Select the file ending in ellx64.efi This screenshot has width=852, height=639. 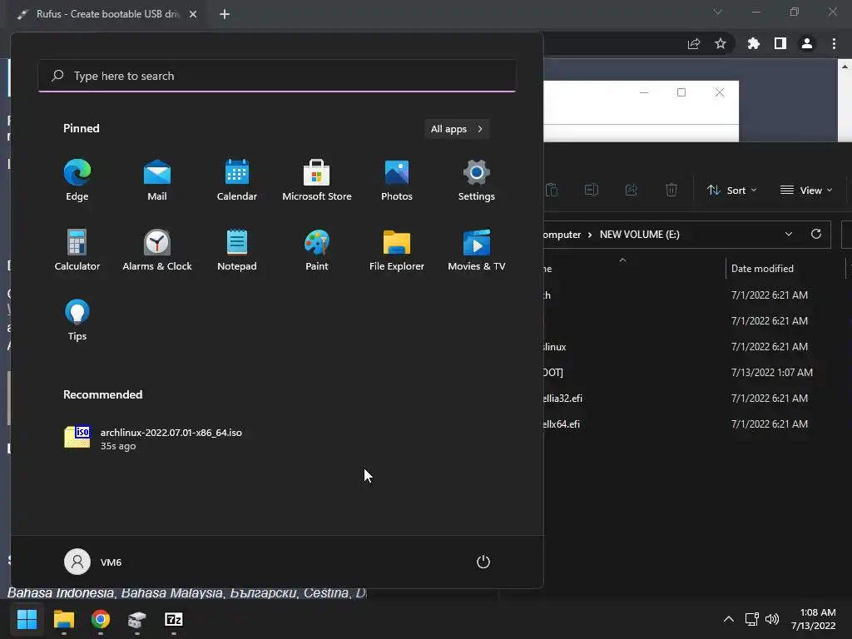562,424
